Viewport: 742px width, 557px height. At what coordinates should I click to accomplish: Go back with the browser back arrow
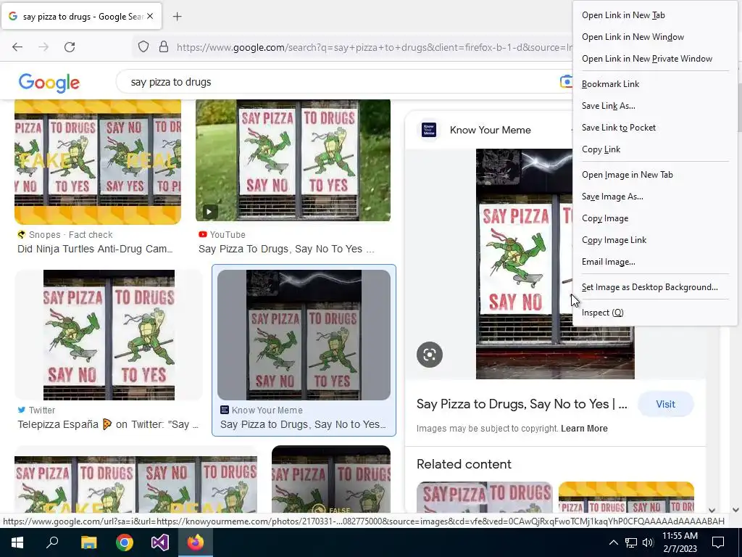(x=17, y=47)
